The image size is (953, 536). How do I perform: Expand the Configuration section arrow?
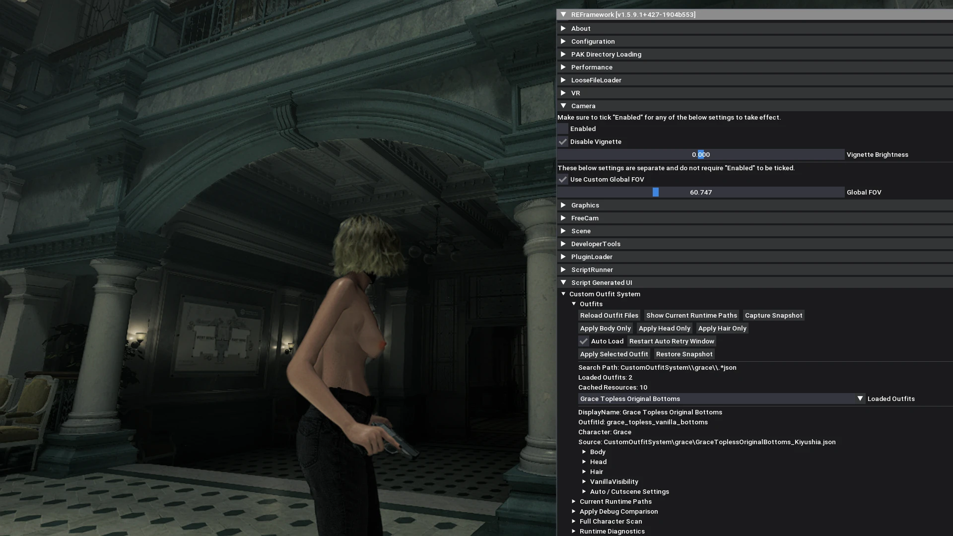pyautogui.click(x=563, y=41)
